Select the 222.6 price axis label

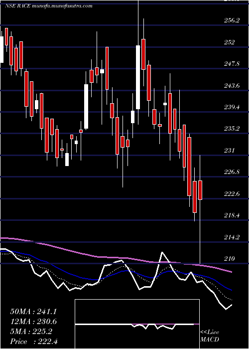[232, 193]
